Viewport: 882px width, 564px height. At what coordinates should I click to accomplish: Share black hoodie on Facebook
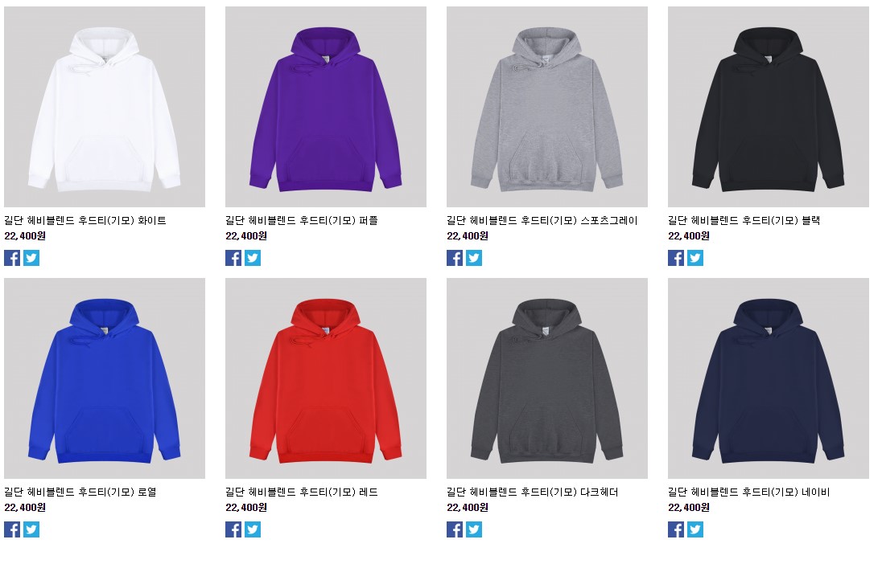(x=676, y=258)
